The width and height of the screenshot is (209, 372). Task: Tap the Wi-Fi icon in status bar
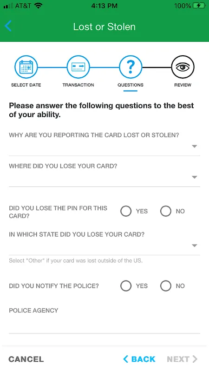[x=38, y=6]
